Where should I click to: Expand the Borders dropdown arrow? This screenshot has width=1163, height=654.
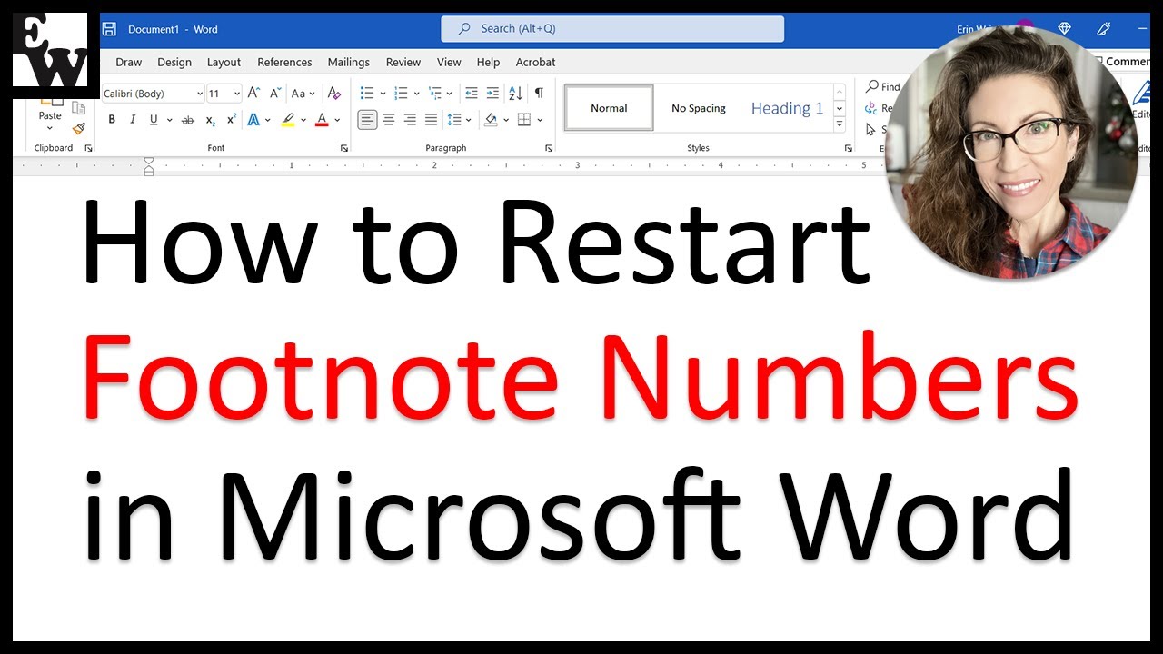tap(540, 120)
